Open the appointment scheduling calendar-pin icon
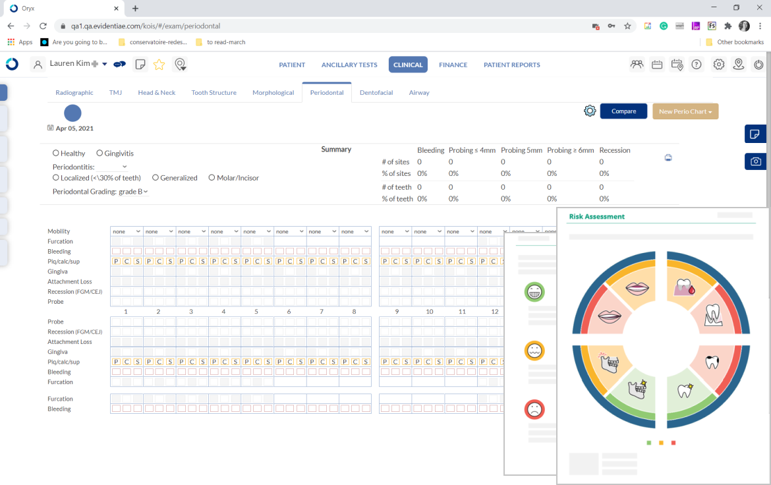Viewport: 771px width, 485px height. pos(676,64)
